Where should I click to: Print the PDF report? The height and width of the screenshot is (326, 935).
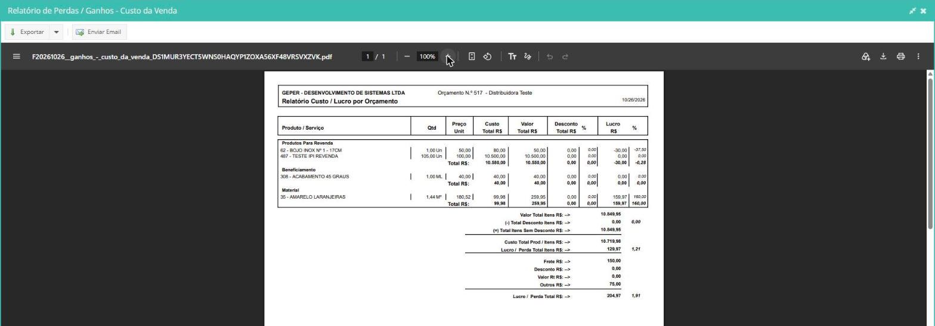click(x=900, y=57)
